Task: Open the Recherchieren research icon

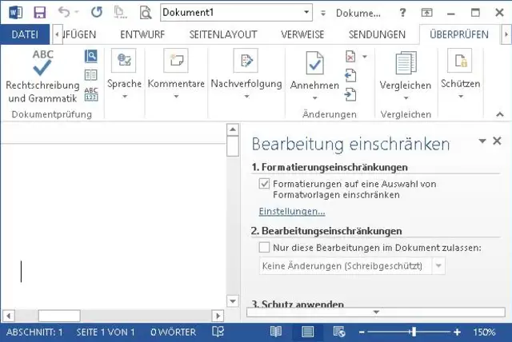Action: click(x=90, y=57)
